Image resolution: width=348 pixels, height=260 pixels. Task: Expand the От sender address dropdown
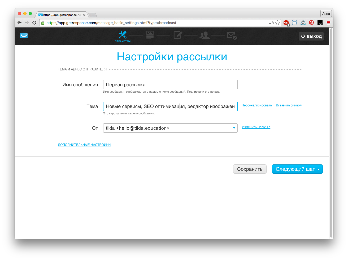click(x=234, y=128)
